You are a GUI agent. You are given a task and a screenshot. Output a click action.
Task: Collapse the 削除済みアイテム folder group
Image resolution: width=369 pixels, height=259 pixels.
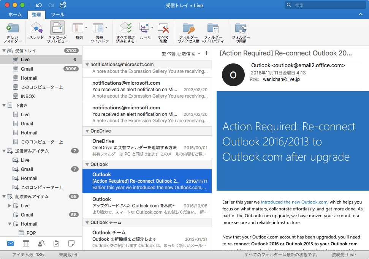coord(4,197)
